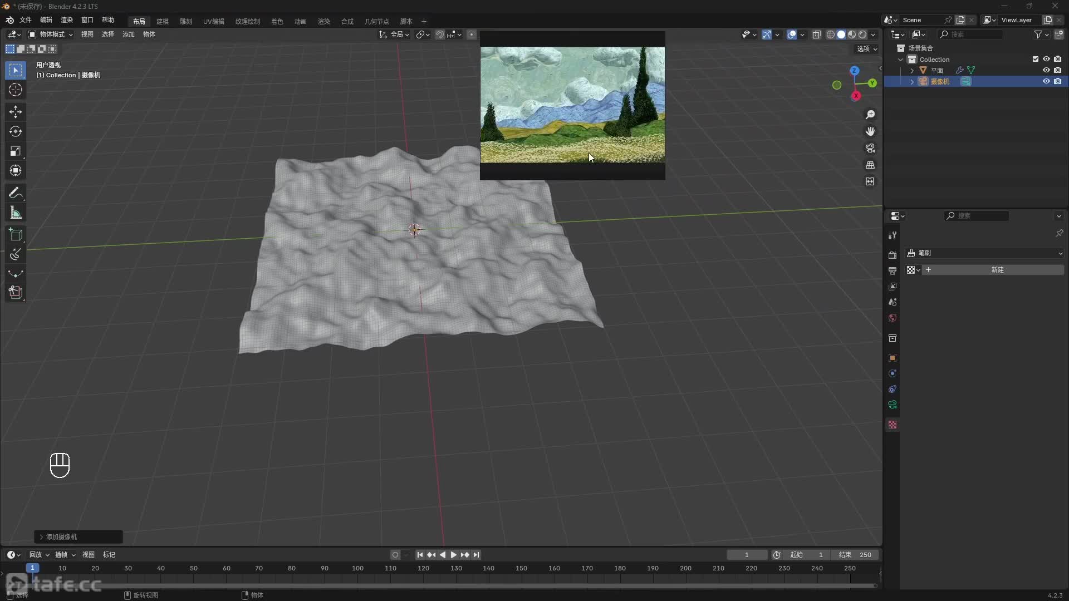Toggle X-ray mode in viewport header

pyautogui.click(x=816, y=35)
